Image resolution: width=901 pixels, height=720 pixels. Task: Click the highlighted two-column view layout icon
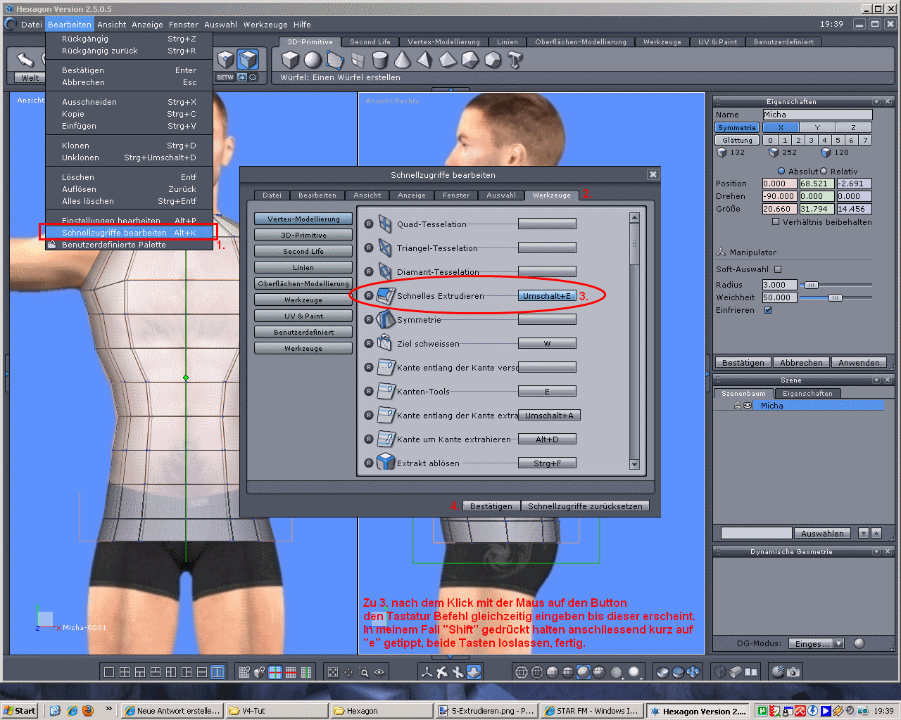tap(218, 672)
